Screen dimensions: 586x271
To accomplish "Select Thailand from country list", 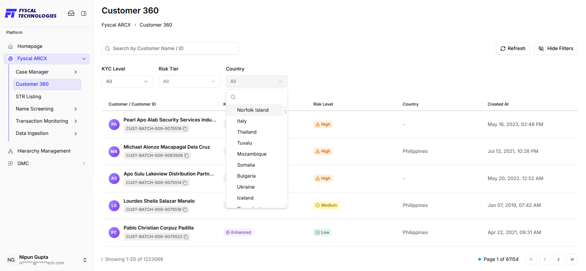I will (x=255, y=132).
